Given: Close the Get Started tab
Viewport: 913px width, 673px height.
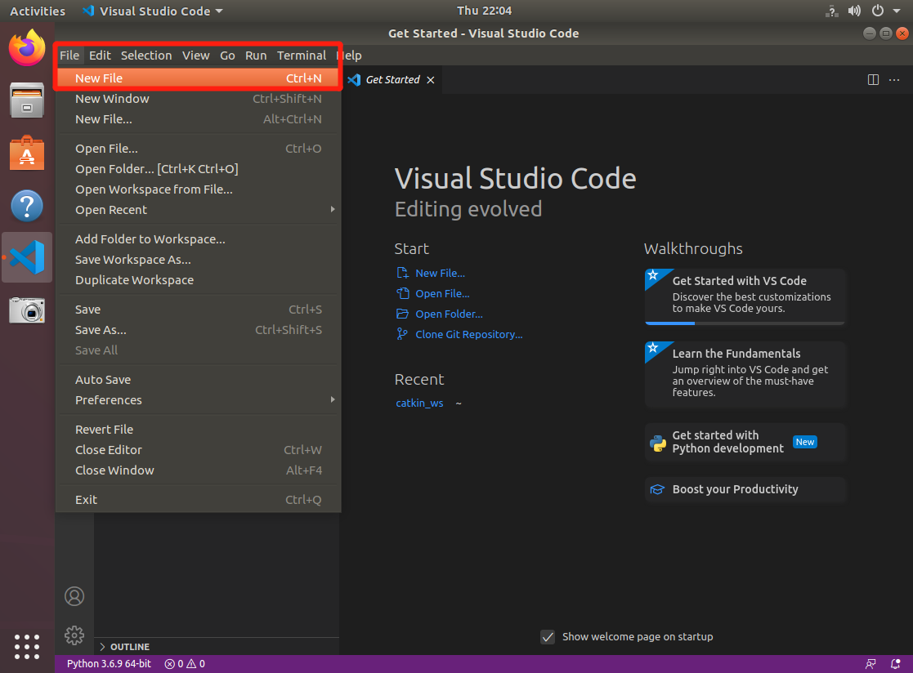Looking at the screenshot, I should [x=430, y=80].
